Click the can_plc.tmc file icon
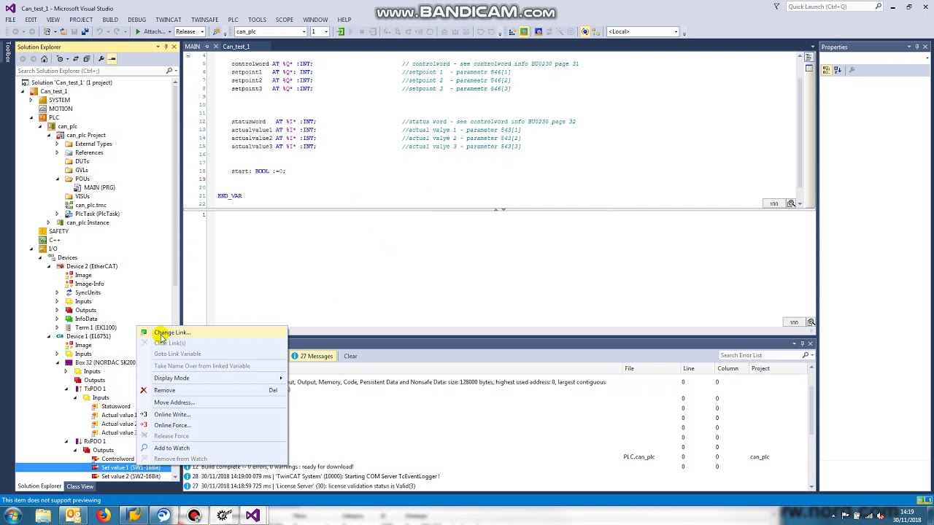 point(69,205)
